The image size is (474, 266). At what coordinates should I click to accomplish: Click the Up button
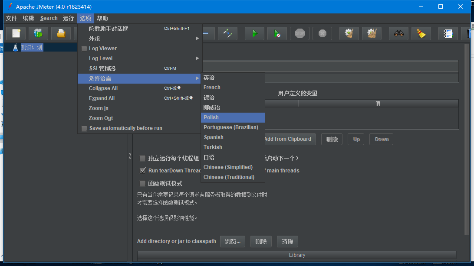356,139
